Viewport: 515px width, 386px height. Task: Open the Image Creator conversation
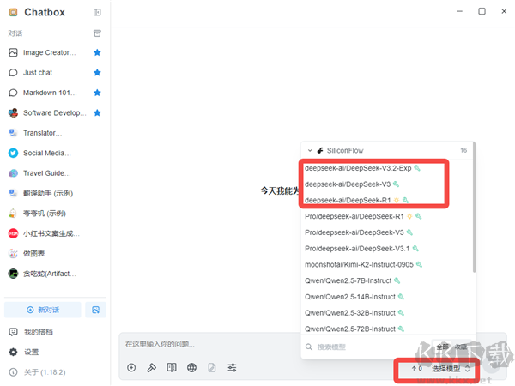point(55,52)
